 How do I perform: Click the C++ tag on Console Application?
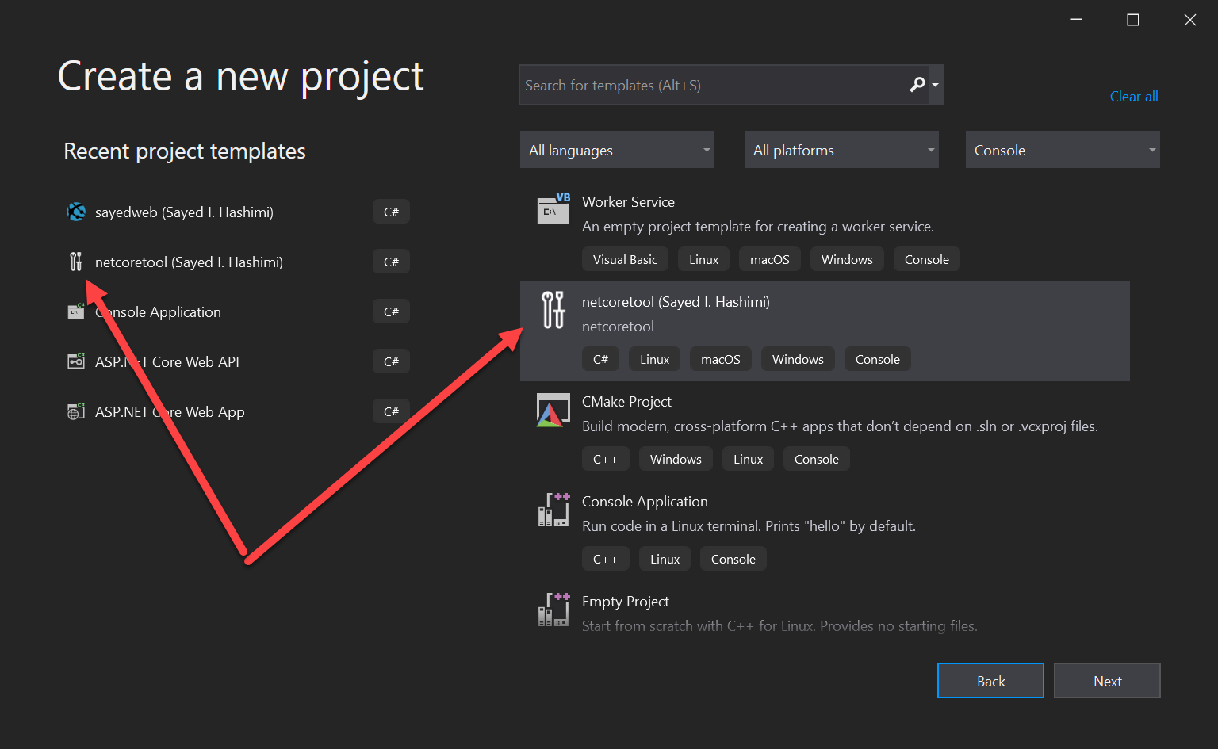point(605,559)
